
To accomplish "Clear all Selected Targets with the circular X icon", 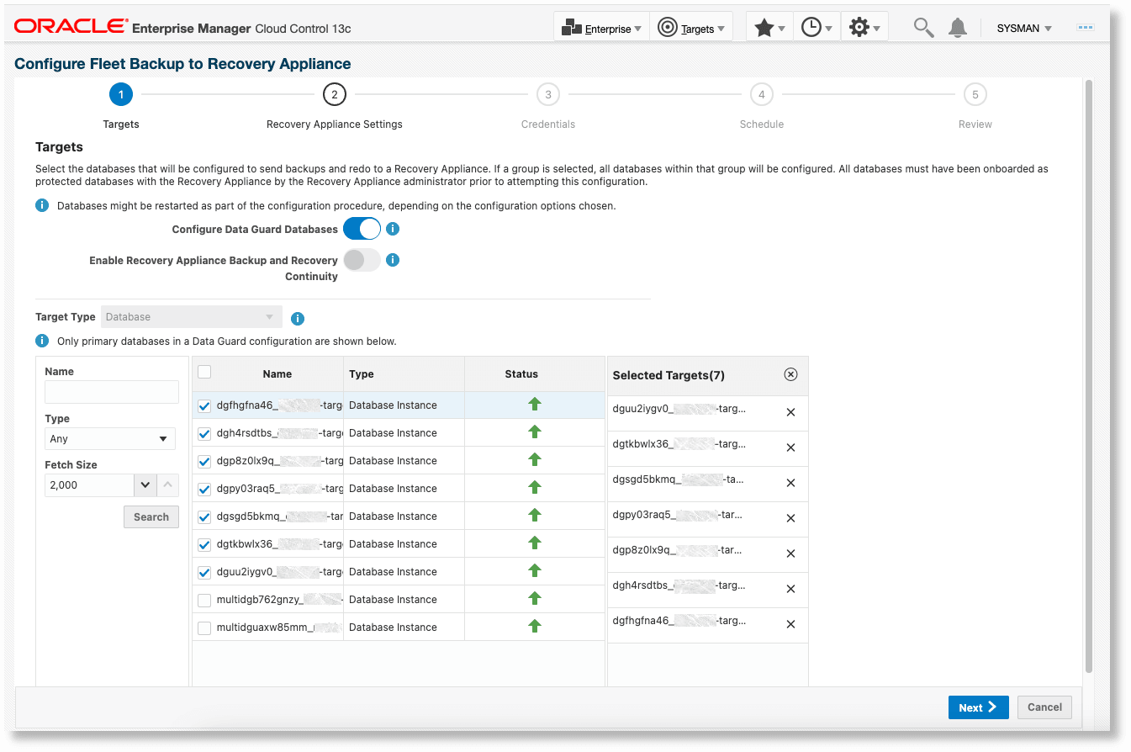I will 790,373.
